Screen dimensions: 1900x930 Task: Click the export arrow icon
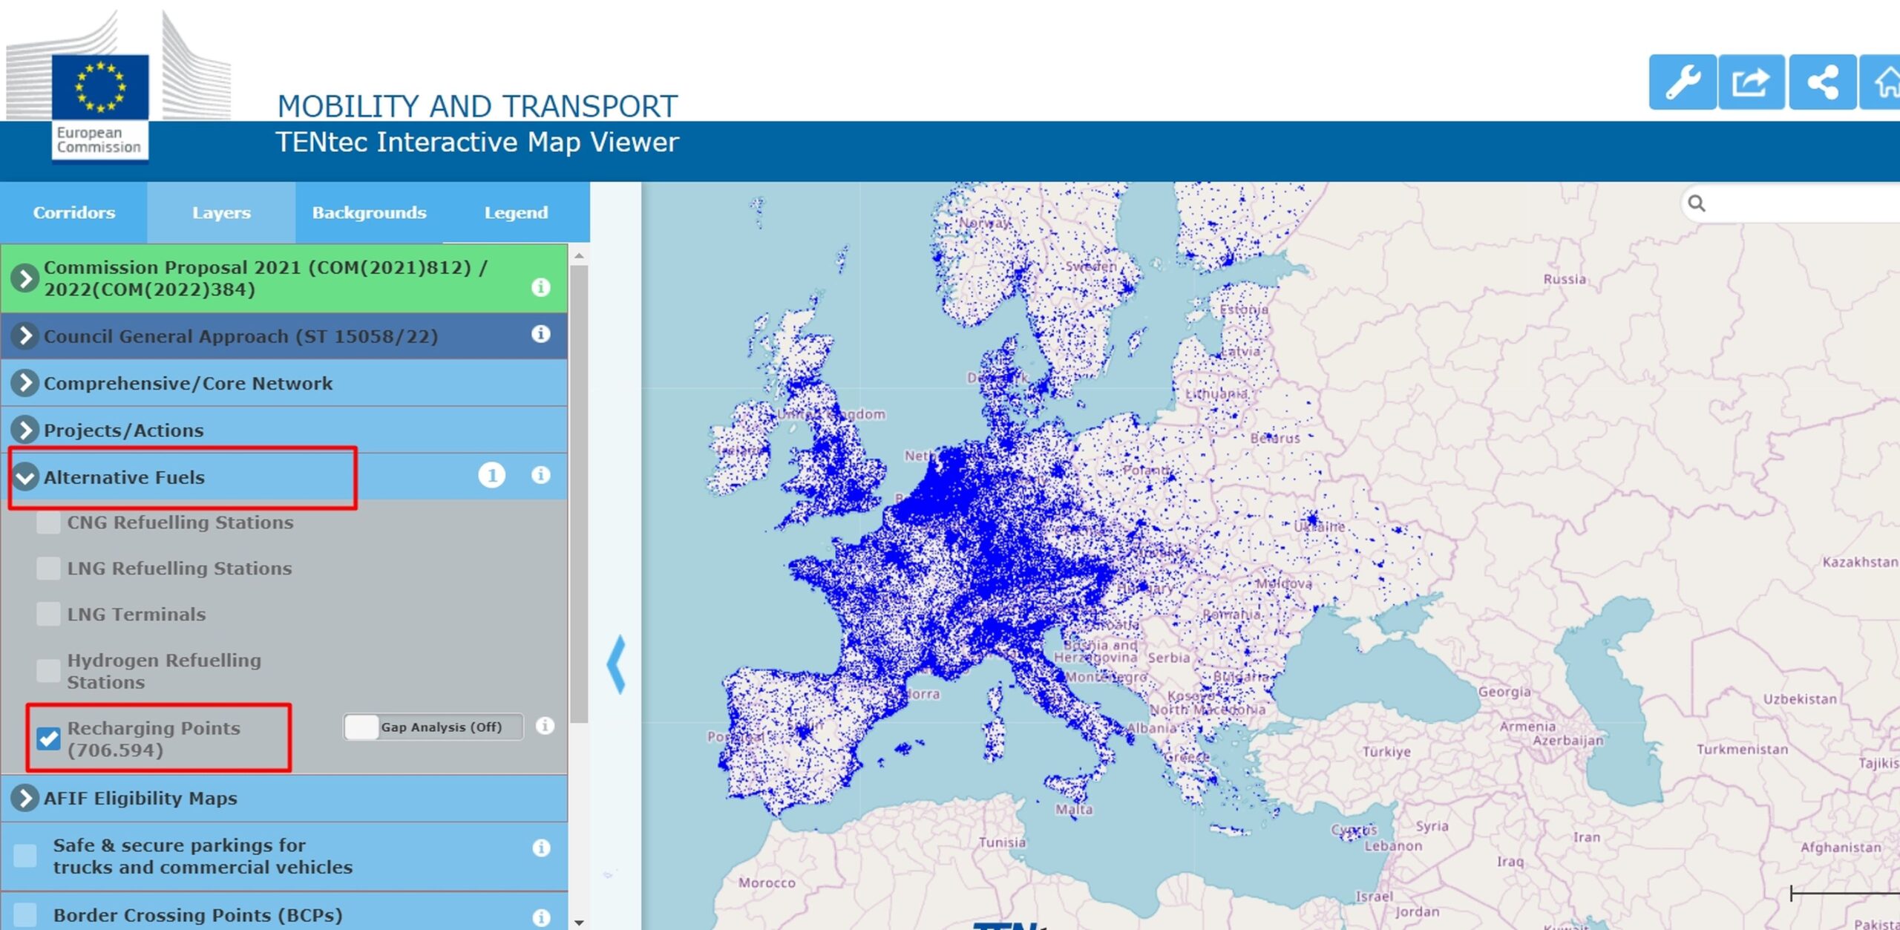1751,82
